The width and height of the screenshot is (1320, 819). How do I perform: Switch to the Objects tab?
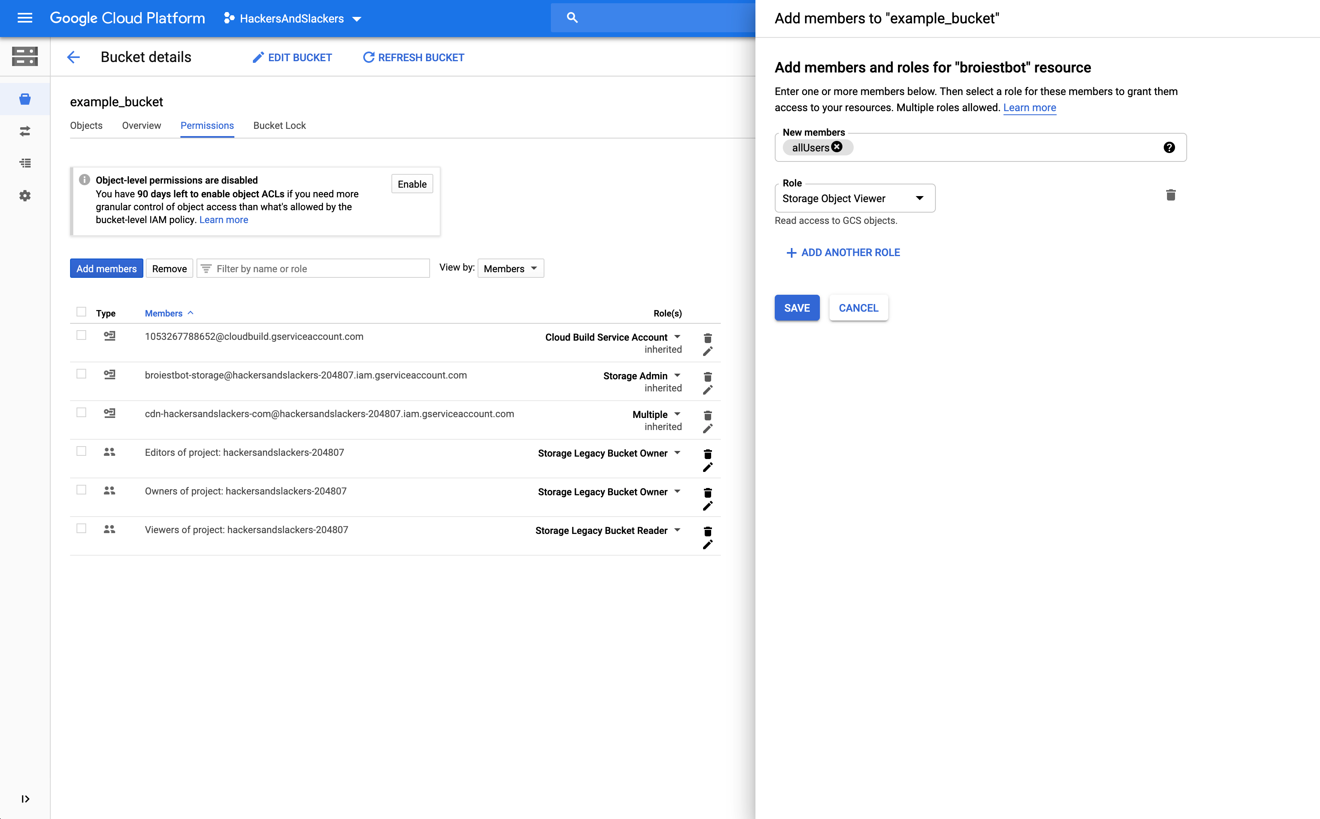click(86, 126)
